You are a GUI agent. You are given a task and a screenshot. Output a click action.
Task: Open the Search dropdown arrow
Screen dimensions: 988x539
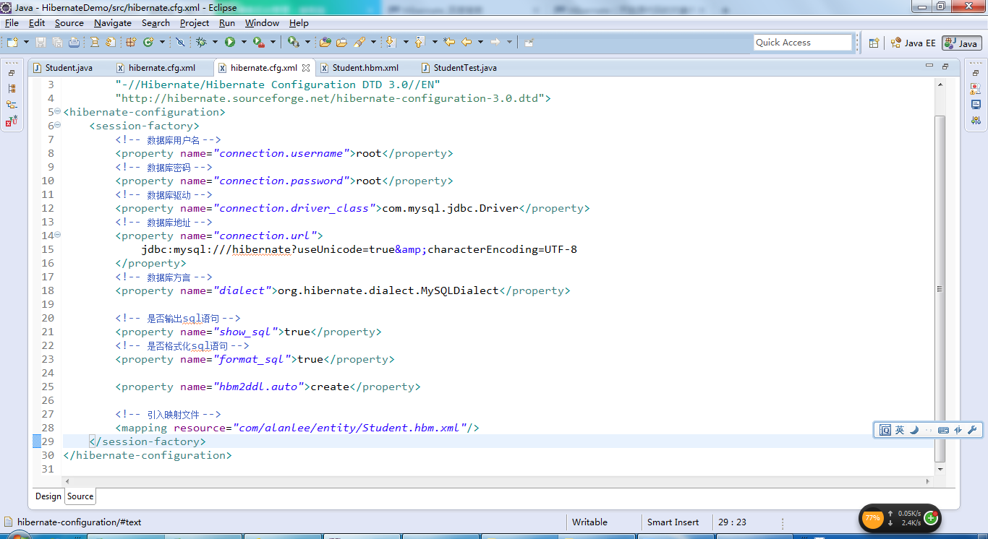[x=373, y=43]
